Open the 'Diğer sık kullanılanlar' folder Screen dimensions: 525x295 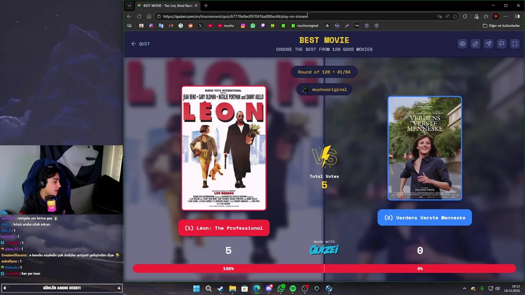501,26
